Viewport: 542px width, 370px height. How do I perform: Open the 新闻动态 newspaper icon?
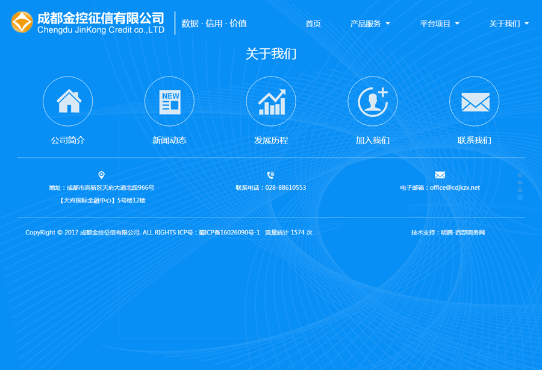[x=169, y=101]
